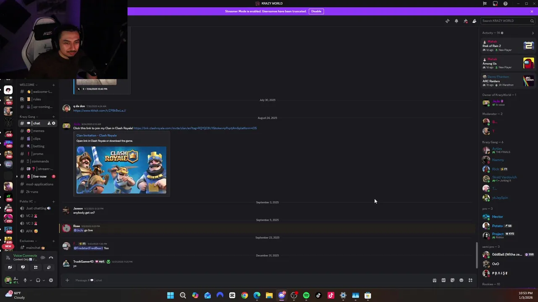
Task: Click the search field for KRAZY WORLD
Action: point(508,21)
